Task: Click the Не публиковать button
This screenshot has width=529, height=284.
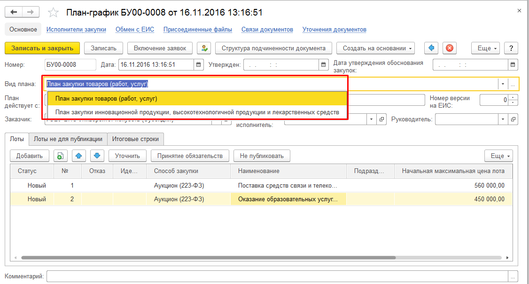Action: click(262, 156)
